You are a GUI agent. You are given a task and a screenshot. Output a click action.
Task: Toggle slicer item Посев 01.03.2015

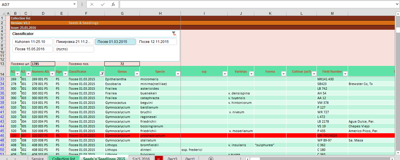point(115,42)
